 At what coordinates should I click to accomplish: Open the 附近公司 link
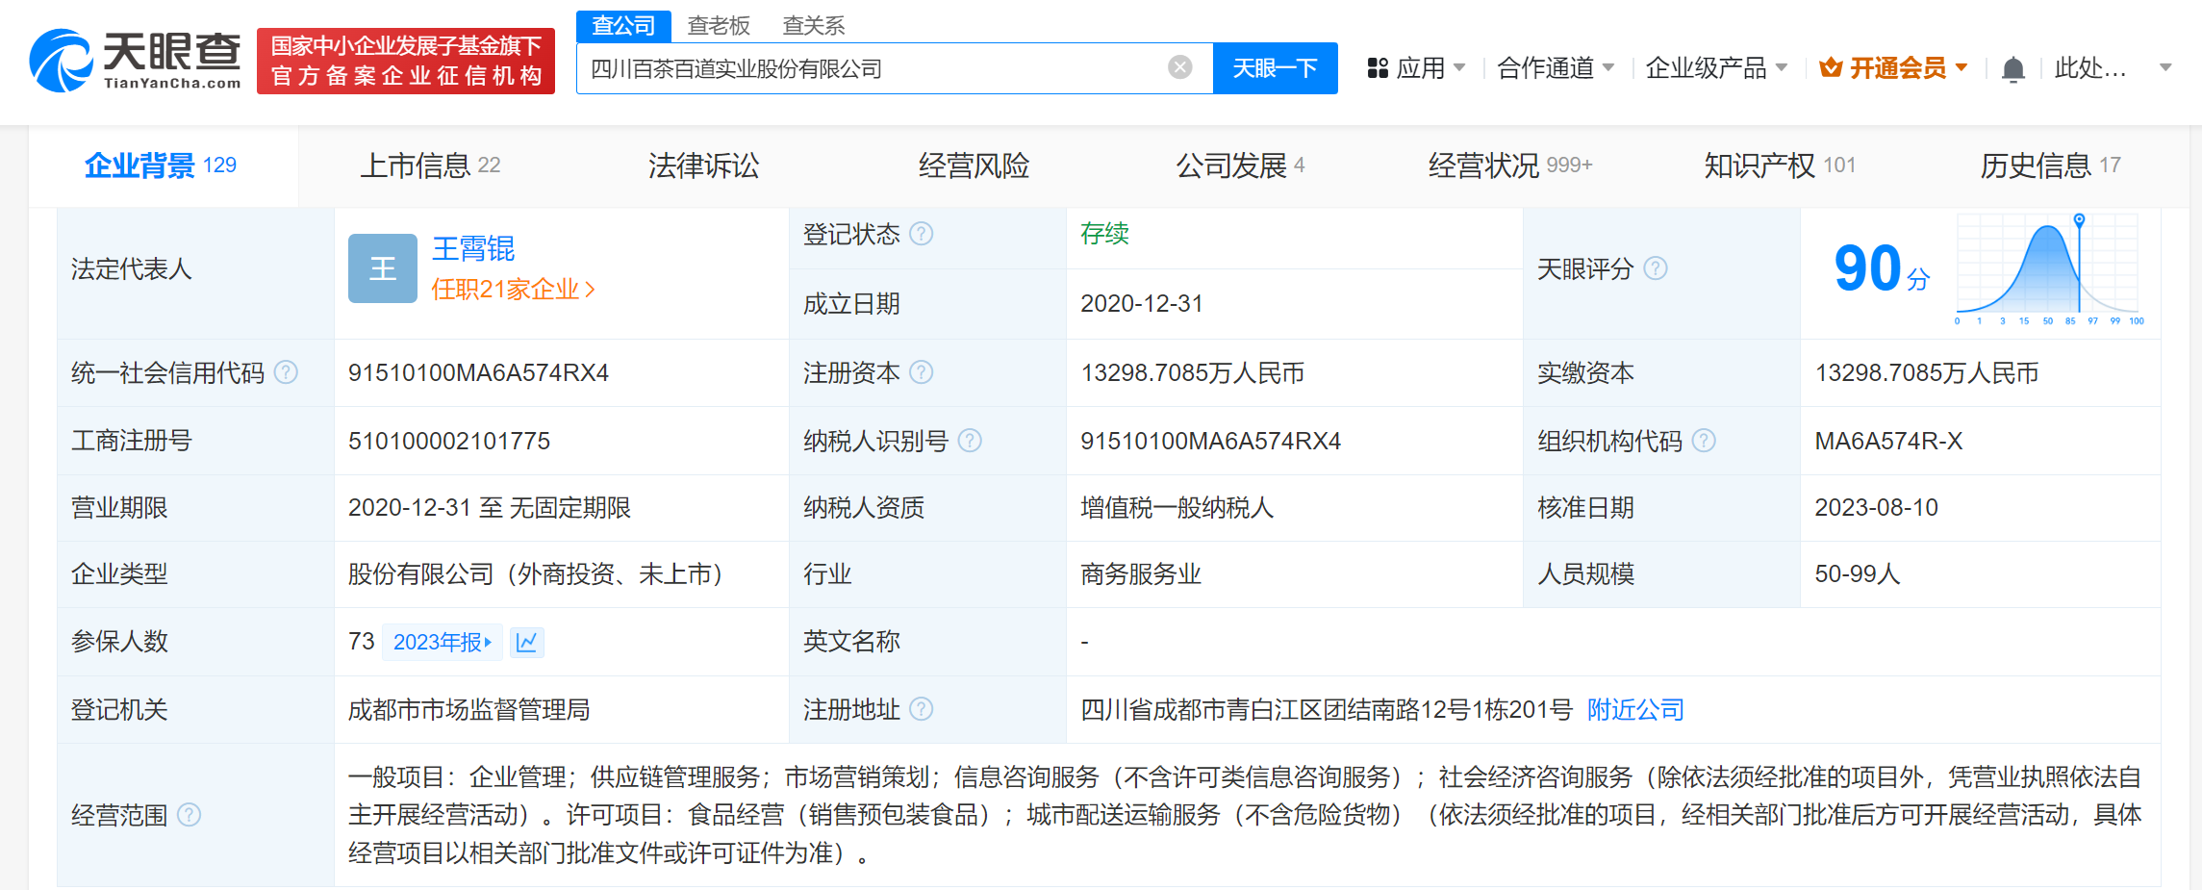[x=1634, y=709]
